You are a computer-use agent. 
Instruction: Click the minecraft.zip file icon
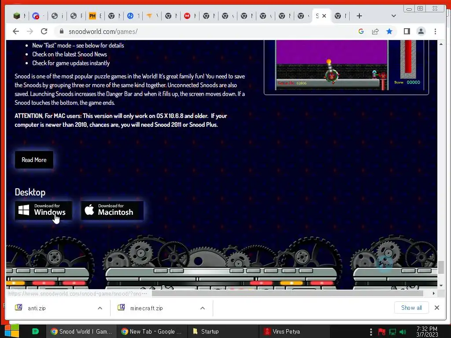[121, 307]
